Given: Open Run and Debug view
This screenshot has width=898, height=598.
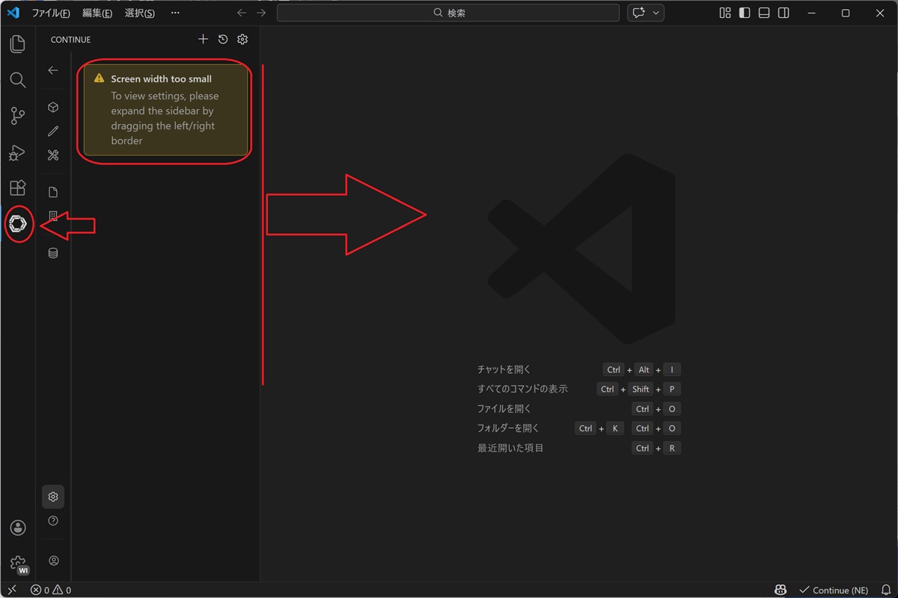Looking at the screenshot, I should pyautogui.click(x=17, y=152).
